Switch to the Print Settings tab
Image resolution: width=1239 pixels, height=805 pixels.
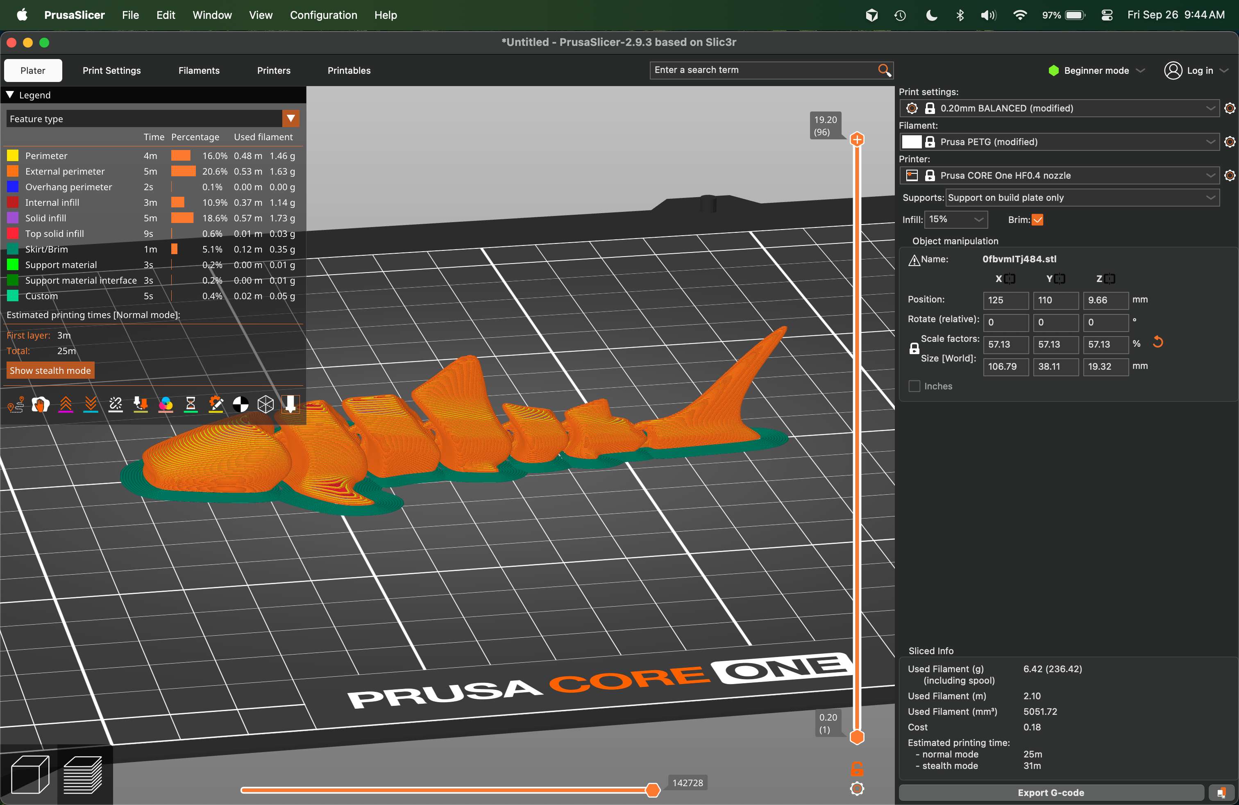(111, 70)
